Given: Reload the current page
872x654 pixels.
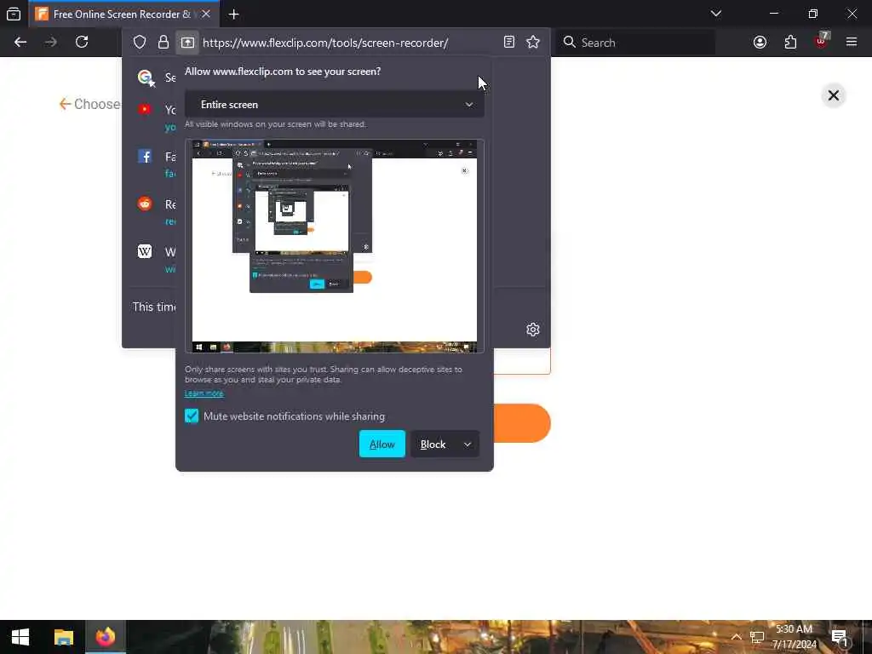Looking at the screenshot, I should 82,43.
